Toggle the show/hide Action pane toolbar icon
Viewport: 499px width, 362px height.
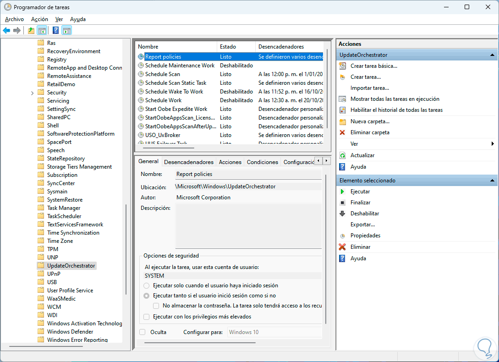pos(67,31)
